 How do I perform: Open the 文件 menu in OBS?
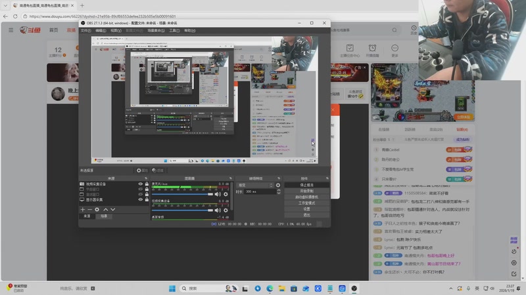[x=85, y=30]
